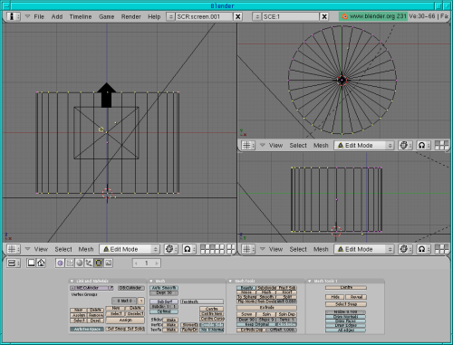Open the File menu
The height and width of the screenshot is (345, 453).
coord(39,16)
